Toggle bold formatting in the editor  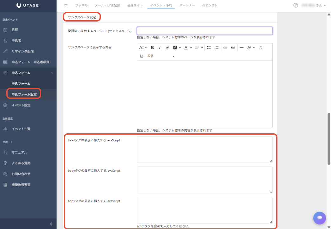pyautogui.click(x=152, y=48)
